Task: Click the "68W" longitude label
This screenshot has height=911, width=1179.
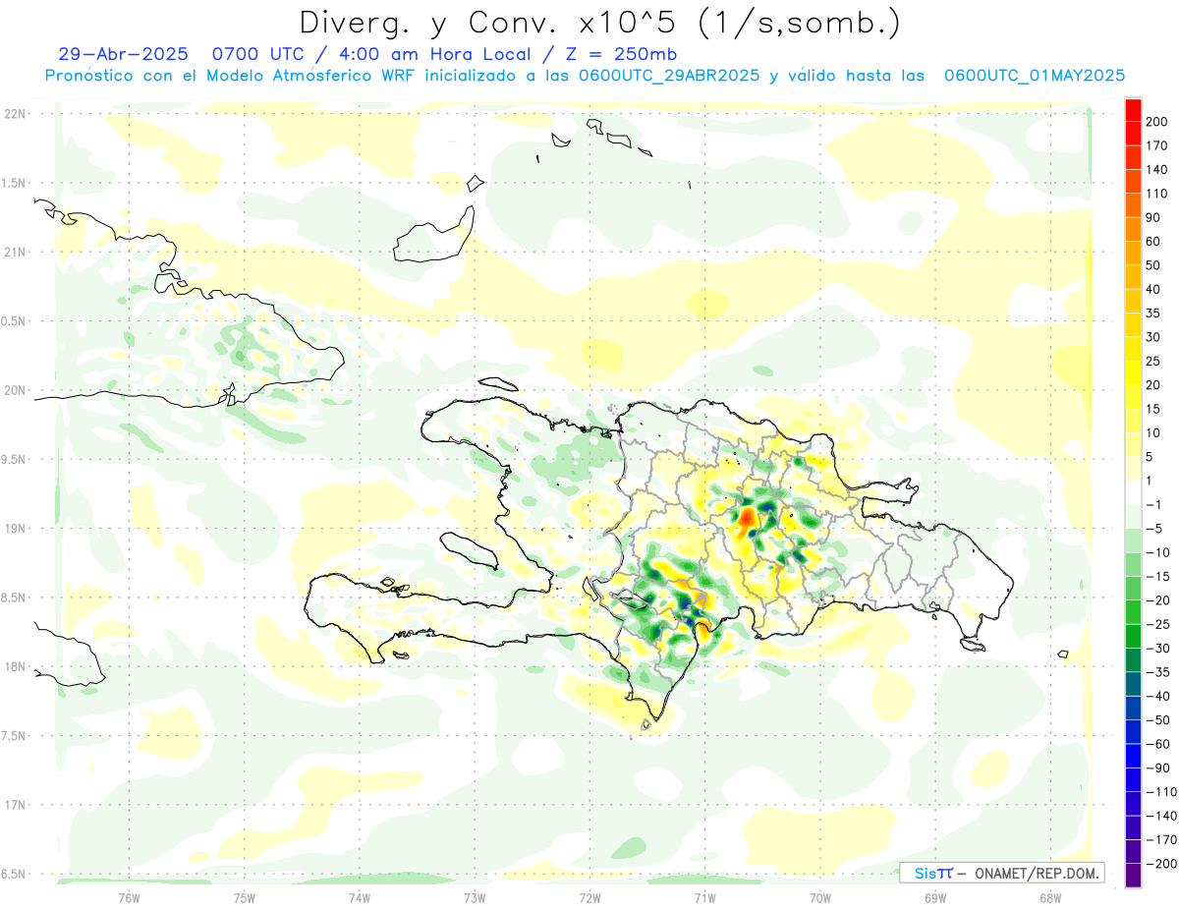Action: 1049,897
